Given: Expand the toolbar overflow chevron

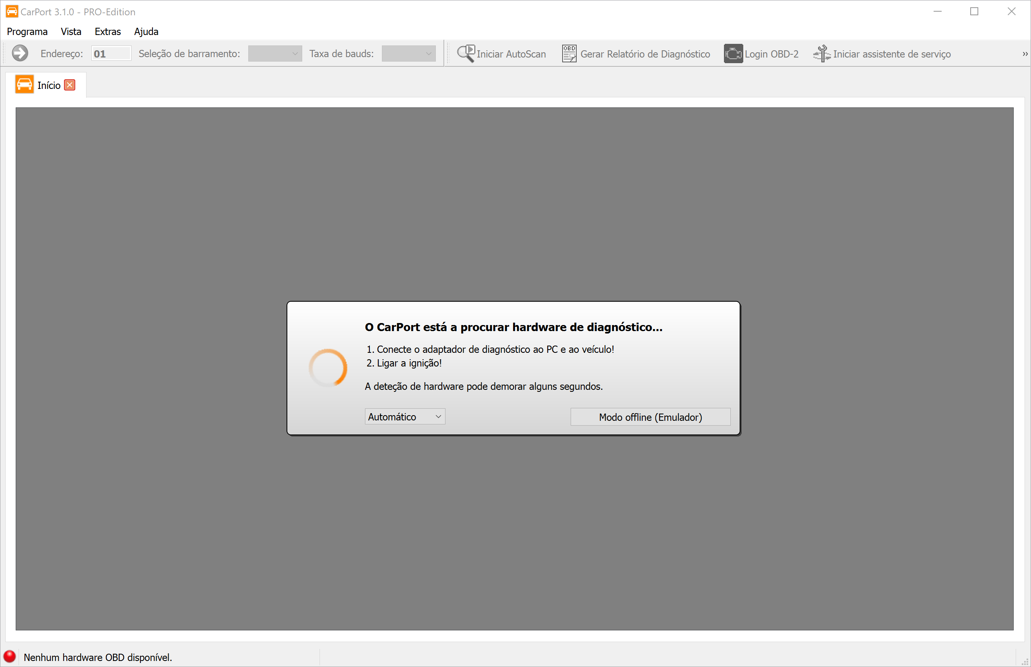Looking at the screenshot, I should coord(1025,53).
